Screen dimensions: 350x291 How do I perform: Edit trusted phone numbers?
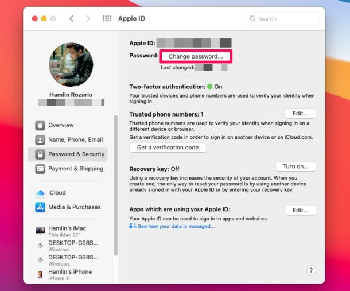(300, 114)
